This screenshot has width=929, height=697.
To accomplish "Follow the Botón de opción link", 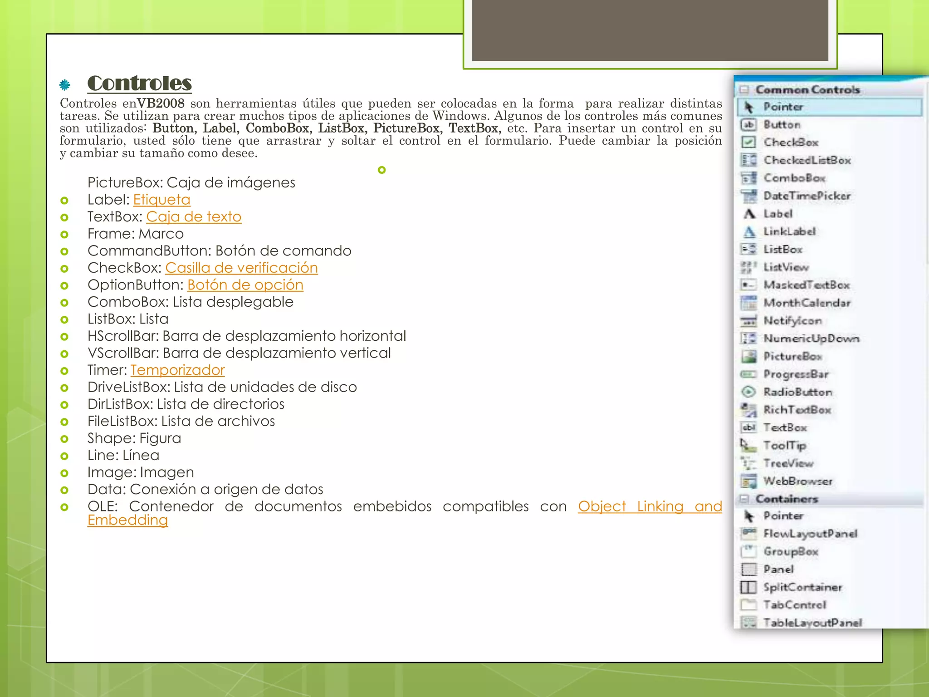I will (x=245, y=285).
